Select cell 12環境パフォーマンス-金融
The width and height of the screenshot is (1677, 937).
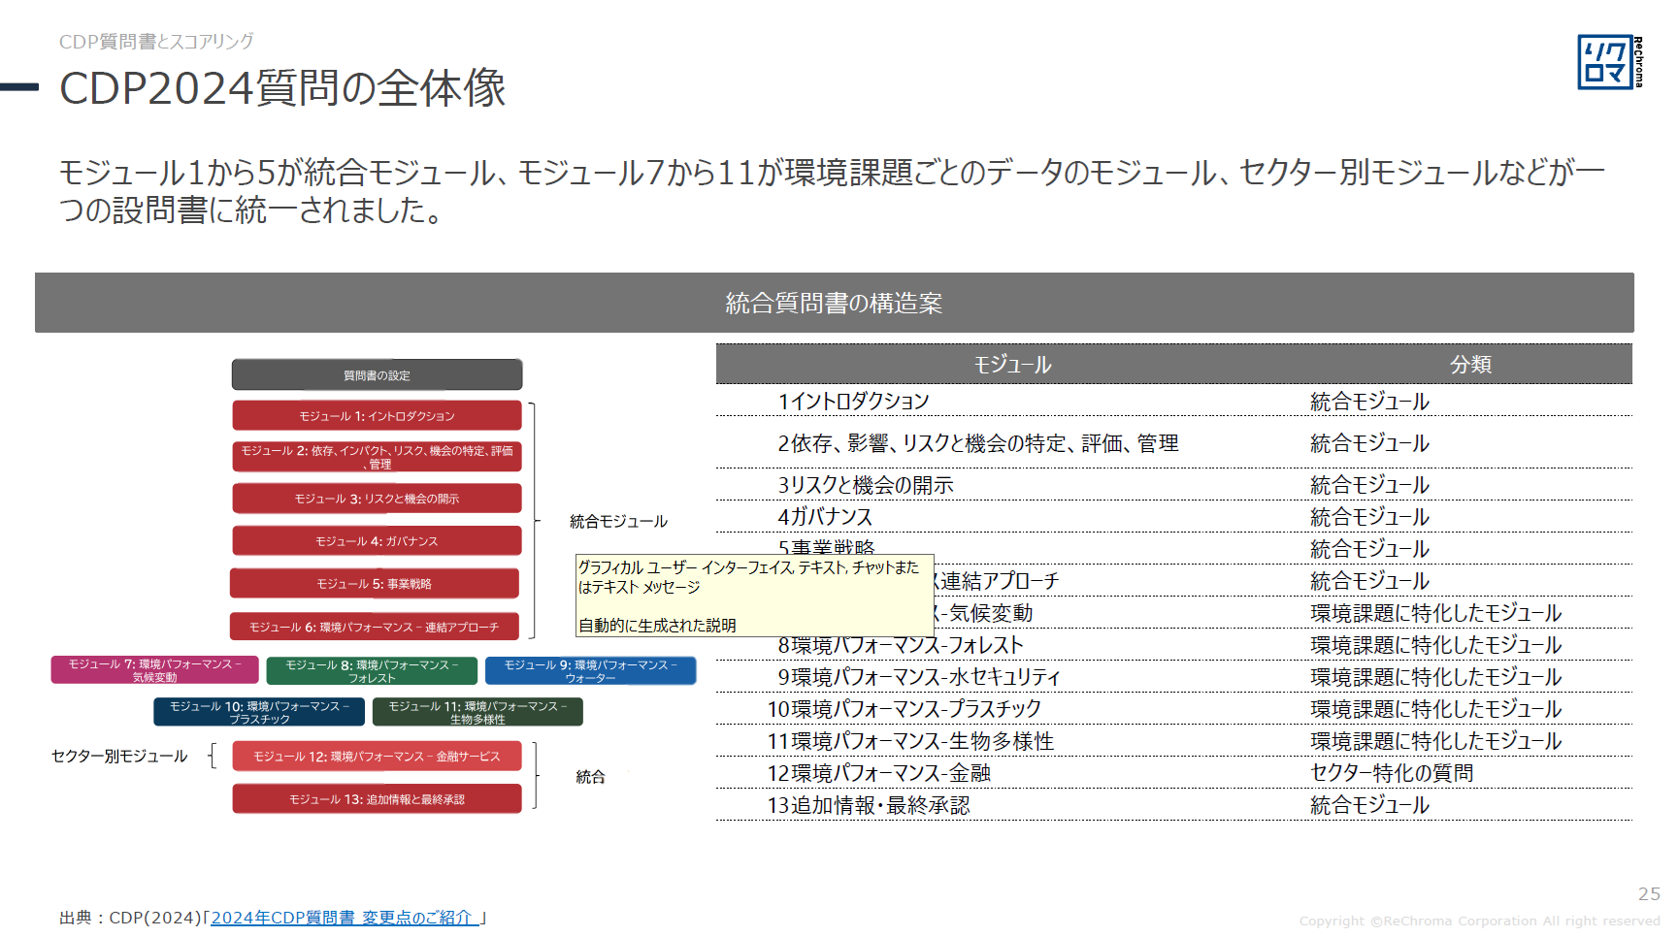tap(879, 773)
